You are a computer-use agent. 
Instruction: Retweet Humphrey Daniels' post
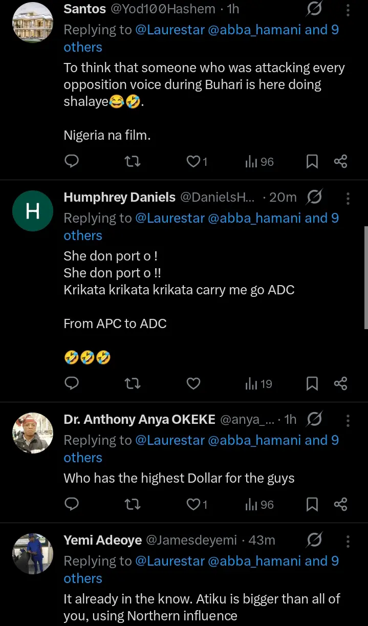(133, 383)
